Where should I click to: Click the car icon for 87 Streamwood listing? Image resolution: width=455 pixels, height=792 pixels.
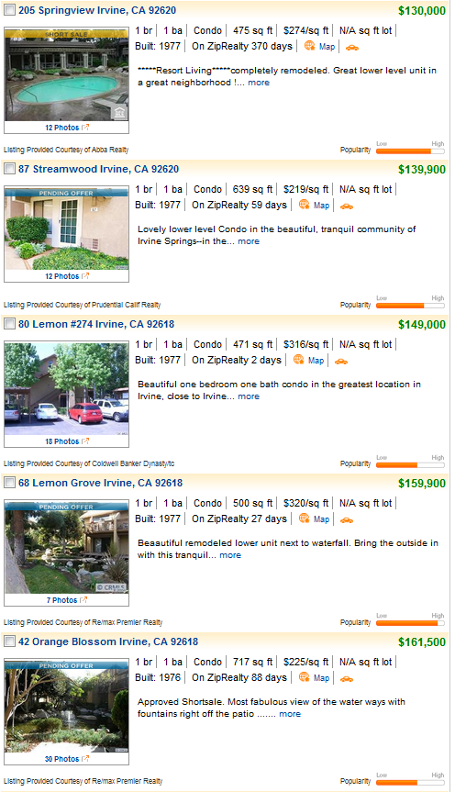coord(347,206)
